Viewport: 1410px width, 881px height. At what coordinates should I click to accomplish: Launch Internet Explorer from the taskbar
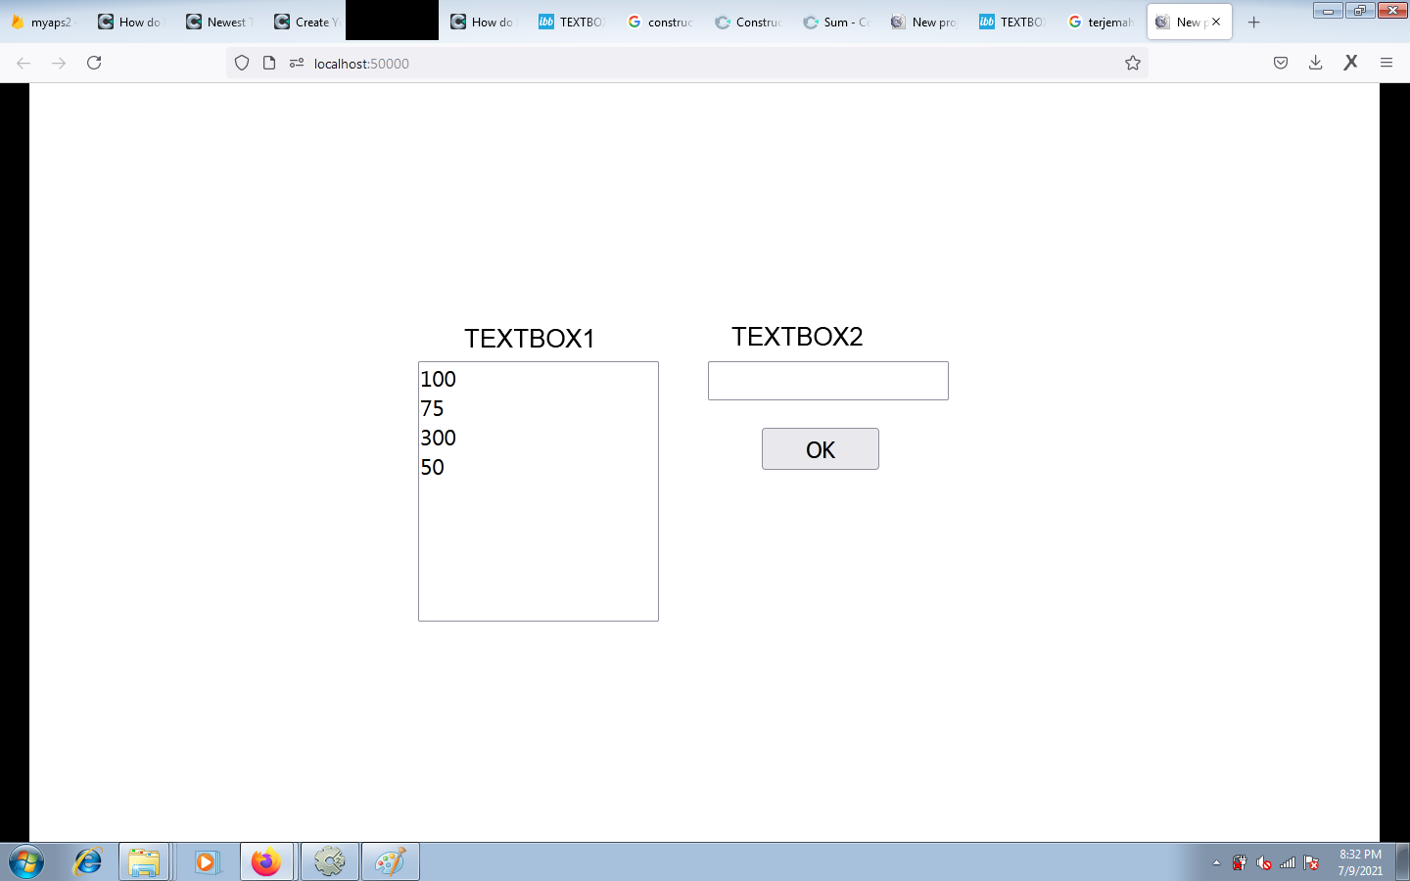coord(88,862)
